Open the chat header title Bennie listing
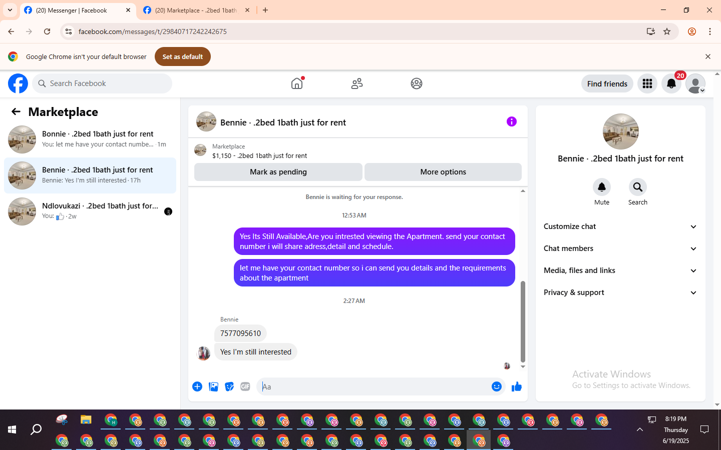721x450 pixels. (x=283, y=122)
